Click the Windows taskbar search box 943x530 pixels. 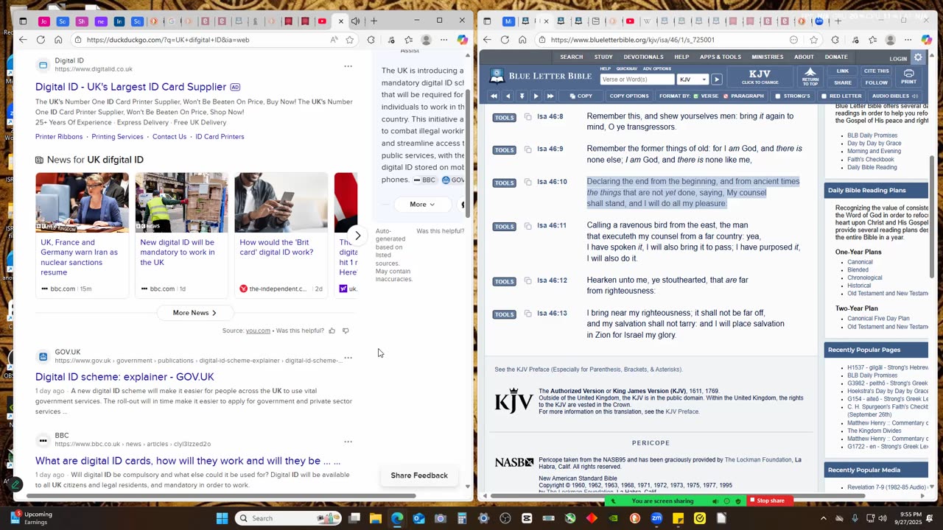[288, 518]
